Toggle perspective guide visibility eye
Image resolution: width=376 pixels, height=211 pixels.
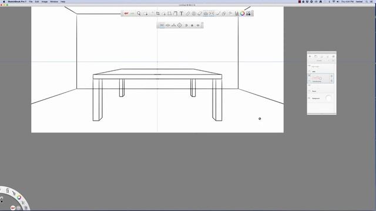coord(198,25)
